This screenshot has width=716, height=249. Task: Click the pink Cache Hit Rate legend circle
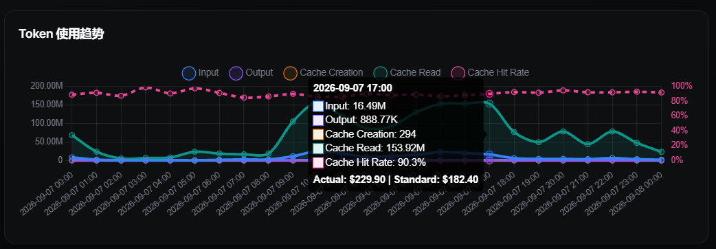pos(458,73)
